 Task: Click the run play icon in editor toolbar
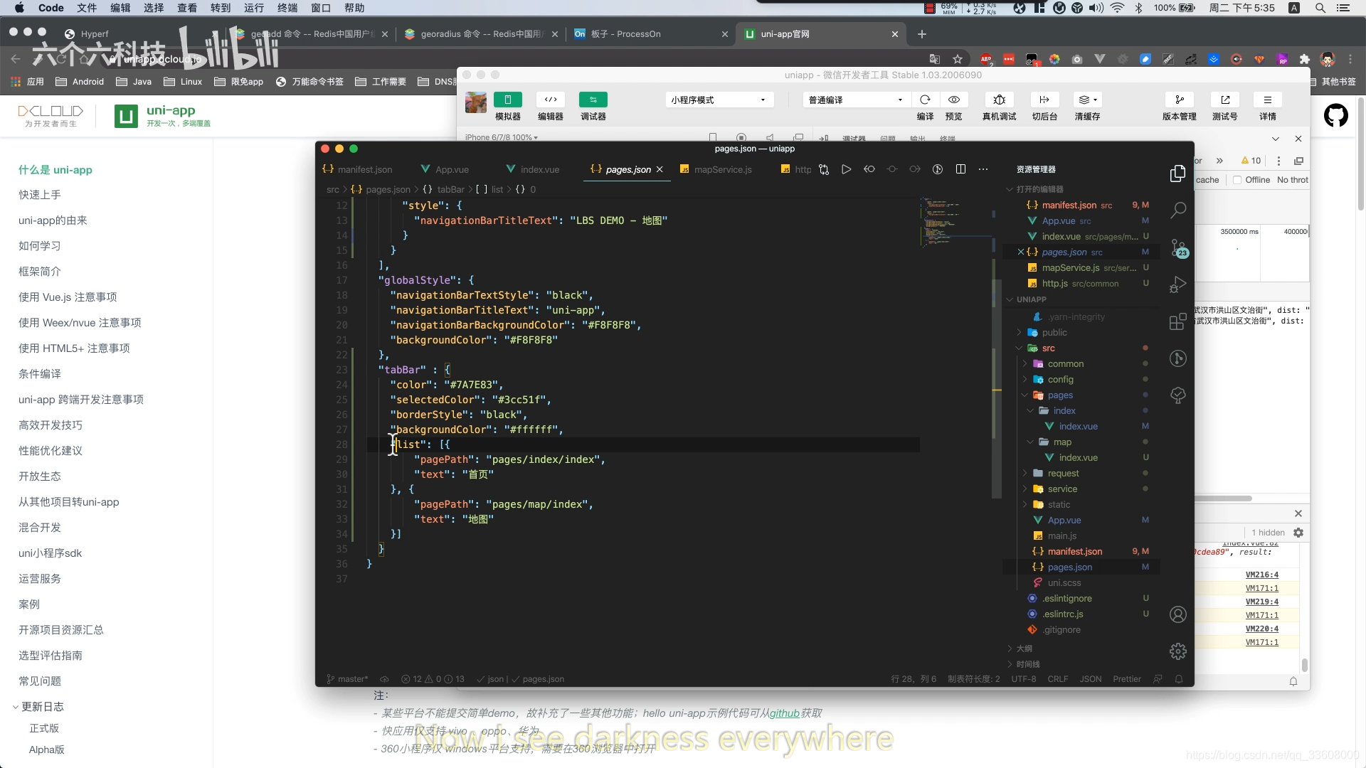pyautogui.click(x=846, y=169)
